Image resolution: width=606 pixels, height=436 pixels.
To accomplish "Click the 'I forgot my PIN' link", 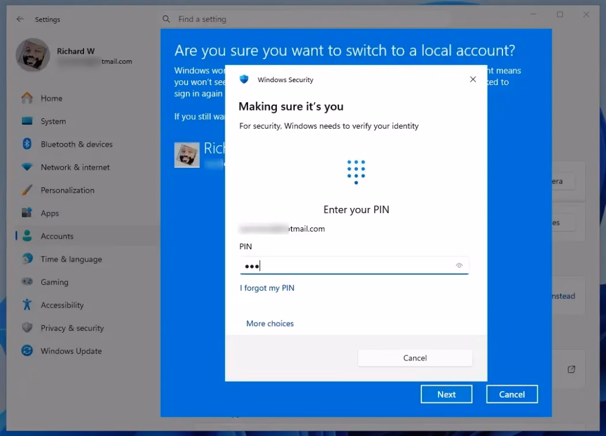I will tap(267, 288).
